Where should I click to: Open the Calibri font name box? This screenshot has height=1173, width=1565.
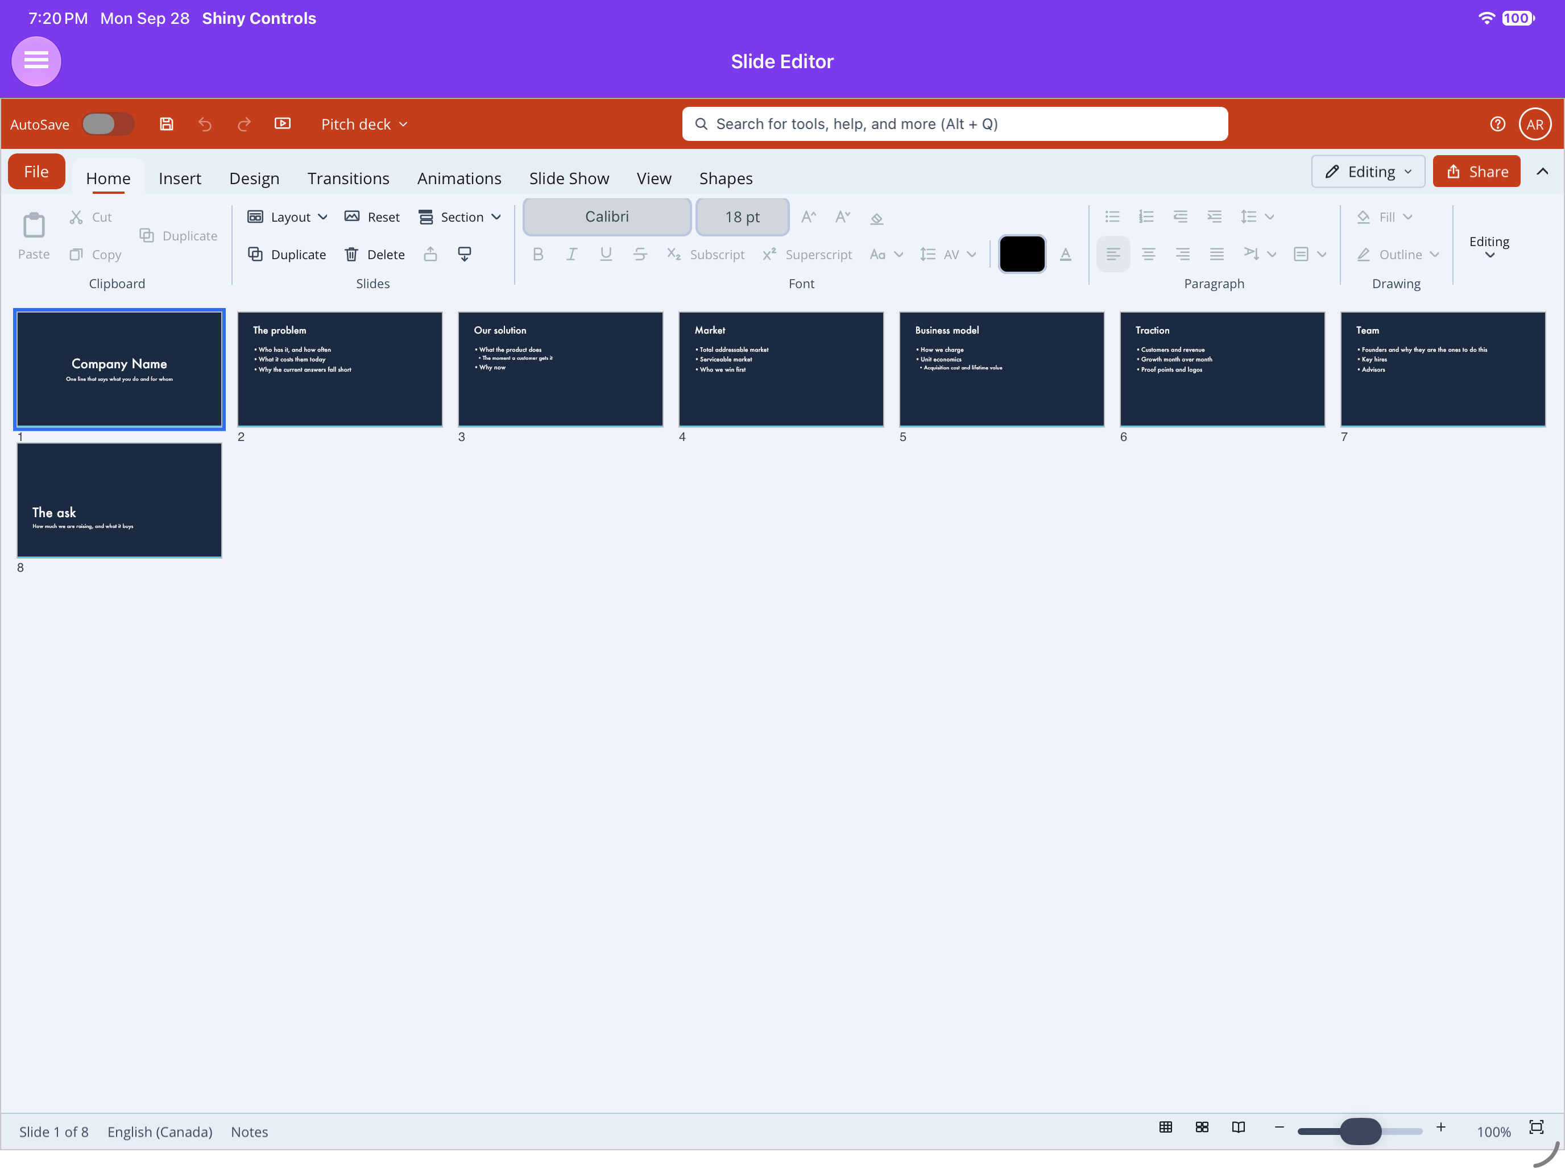[x=606, y=217]
